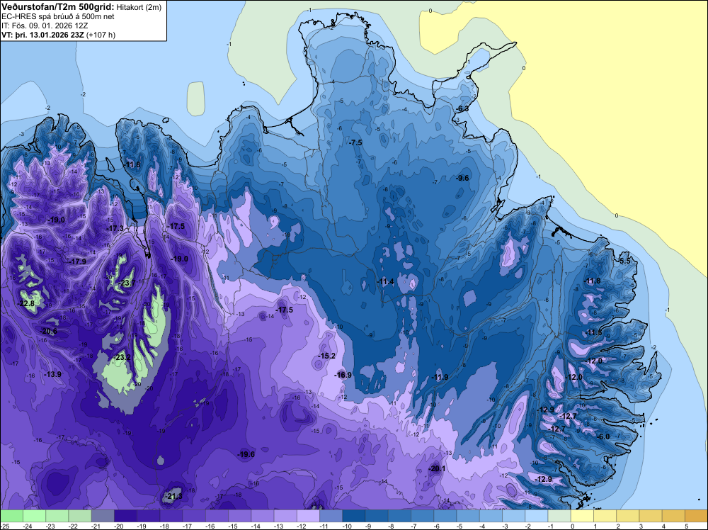708x530 pixels.
Task: Click the '-7.5' temperature value on the map
Action: click(x=355, y=143)
